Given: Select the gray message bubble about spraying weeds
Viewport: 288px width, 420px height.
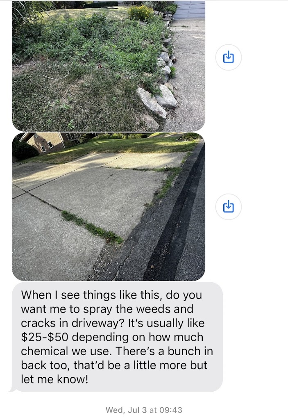Looking at the screenshot, I should [117, 337].
